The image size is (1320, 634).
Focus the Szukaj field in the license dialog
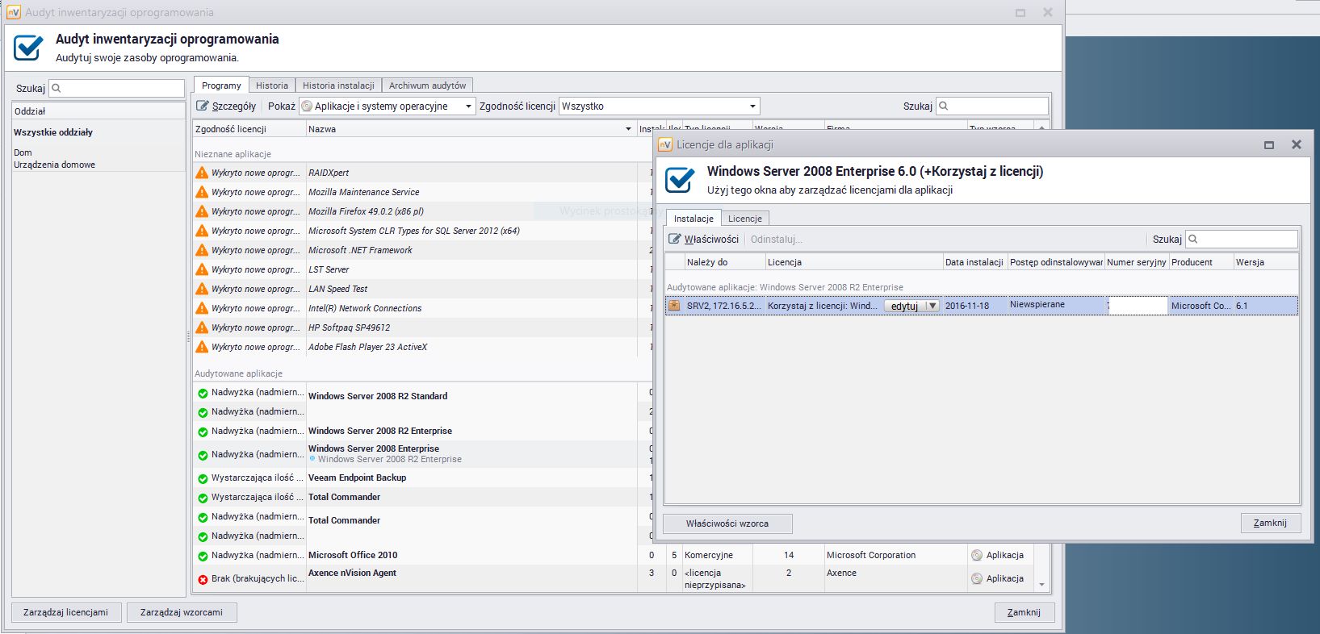tap(1242, 239)
